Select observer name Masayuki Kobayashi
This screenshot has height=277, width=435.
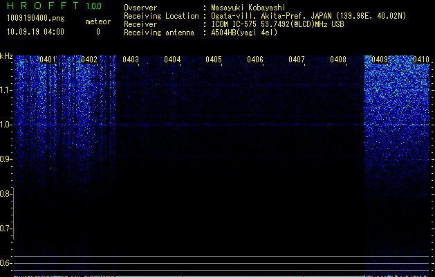(x=248, y=8)
